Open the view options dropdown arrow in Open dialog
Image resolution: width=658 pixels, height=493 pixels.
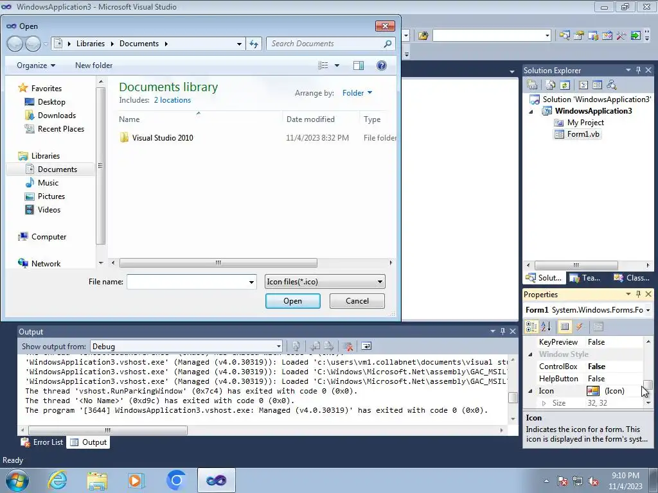click(x=337, y=65)
